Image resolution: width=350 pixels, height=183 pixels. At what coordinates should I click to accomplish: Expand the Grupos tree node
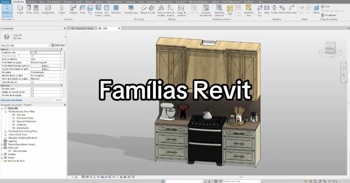2,158
